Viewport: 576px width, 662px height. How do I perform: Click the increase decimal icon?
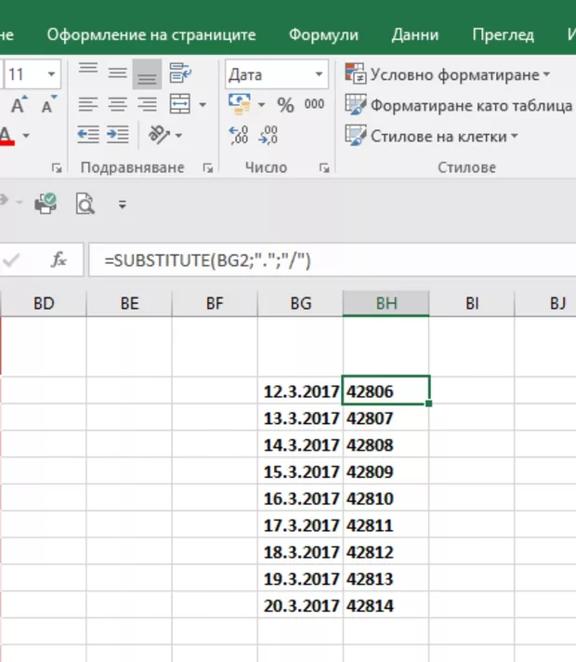pyautogui.click(x=238, y=136)
